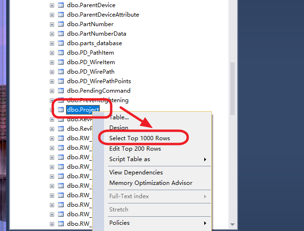Click the dbo.ParentDeviceAttribute table icon
This screenshot has height=231, width=304.
pyautogui.click(x=61, y=15)
